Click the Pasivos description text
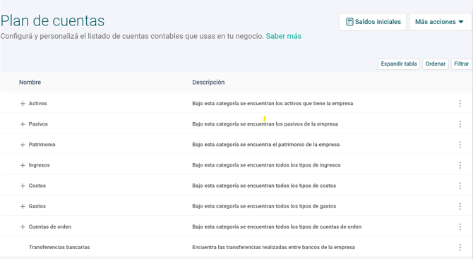The image size is (473, 259). click(x=265, y=124)
